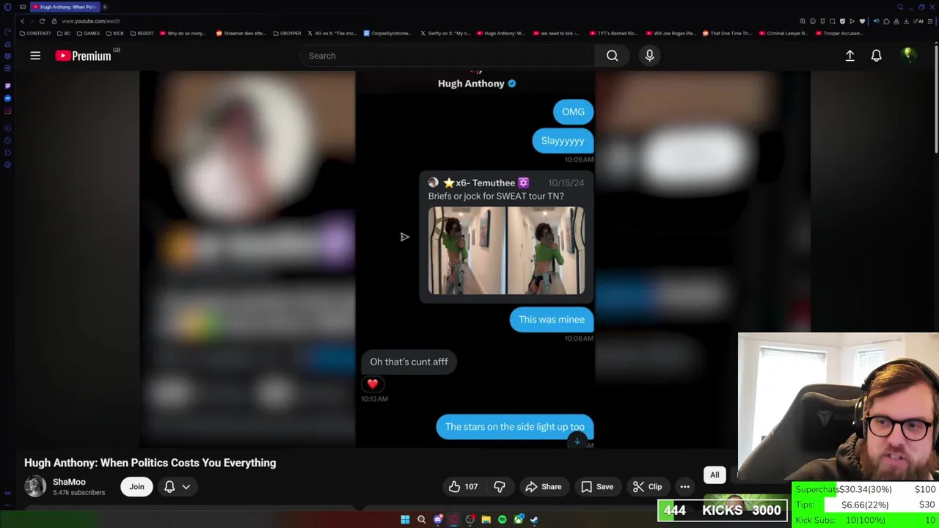Toggle the tab sound speaker icon

876,21
